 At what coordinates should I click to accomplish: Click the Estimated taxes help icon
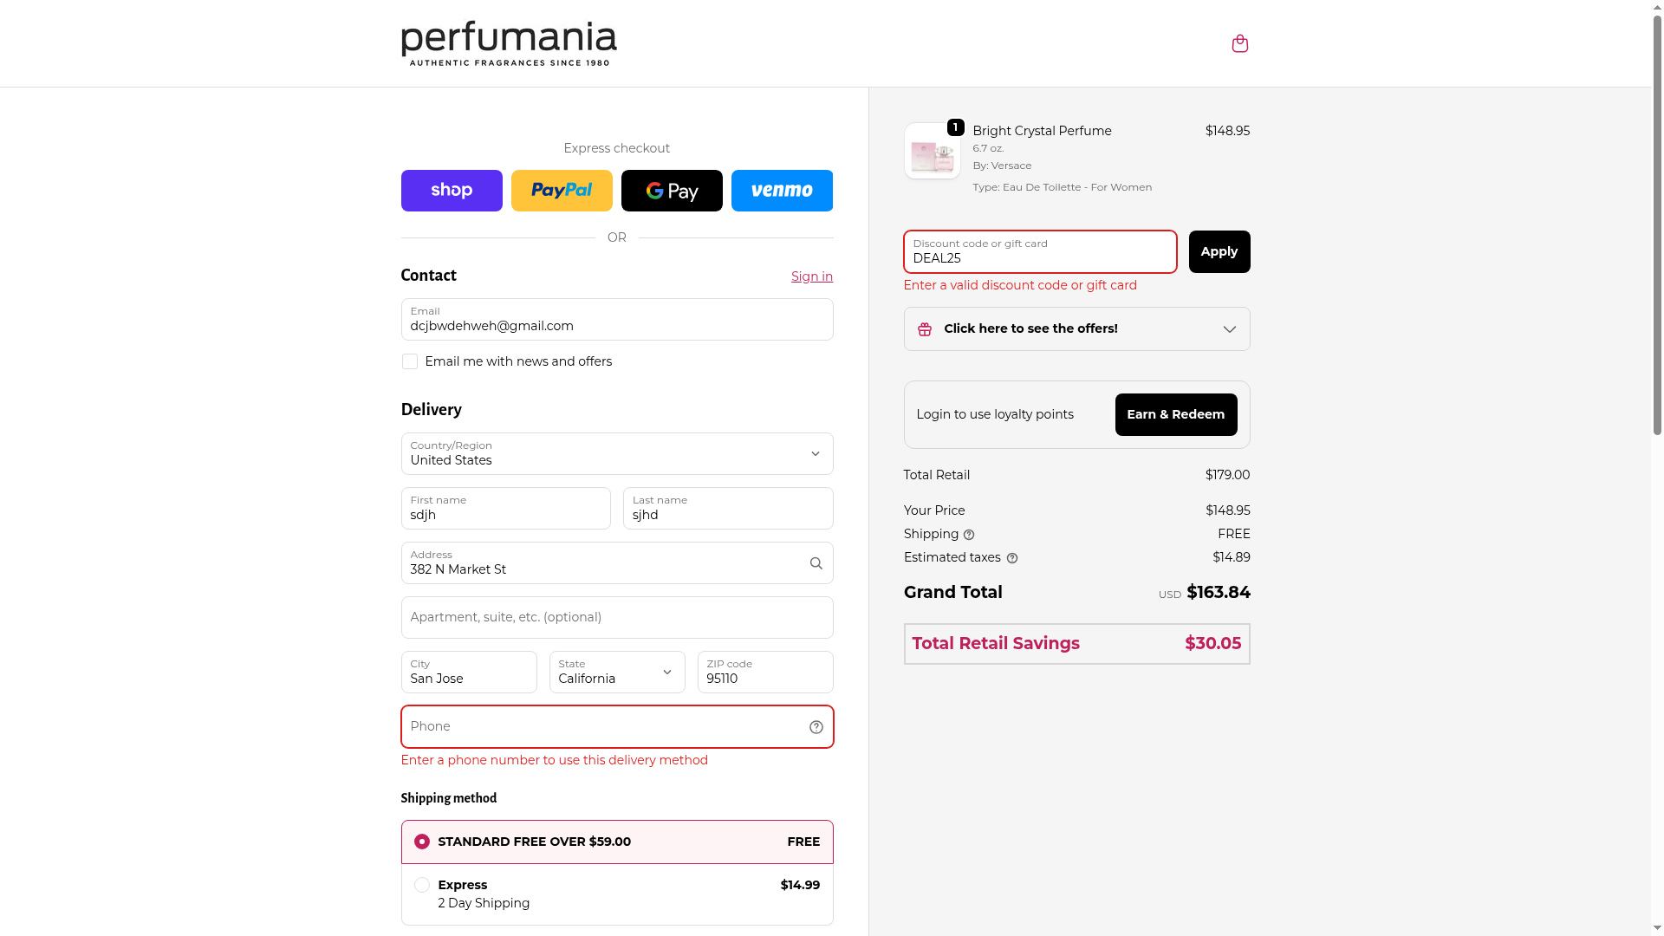click(1011, 558)
